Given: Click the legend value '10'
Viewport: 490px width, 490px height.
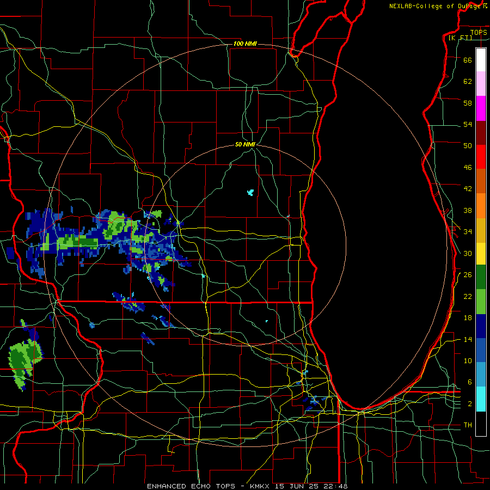Looking at the screenshot, I should pyautogui.click(x=468, y=360).
